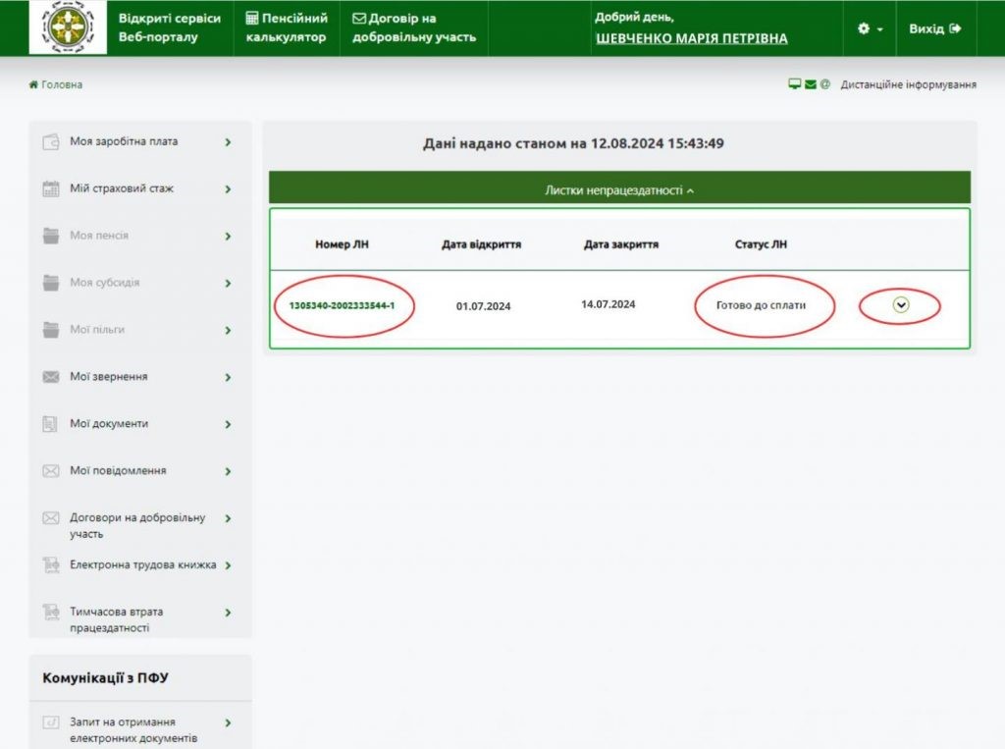Click user name ШЕВЧЕНКО МАРІЯ ПЕТРІВНА
This screenshot has width=1005, height=749.
[x=691, y=39]
